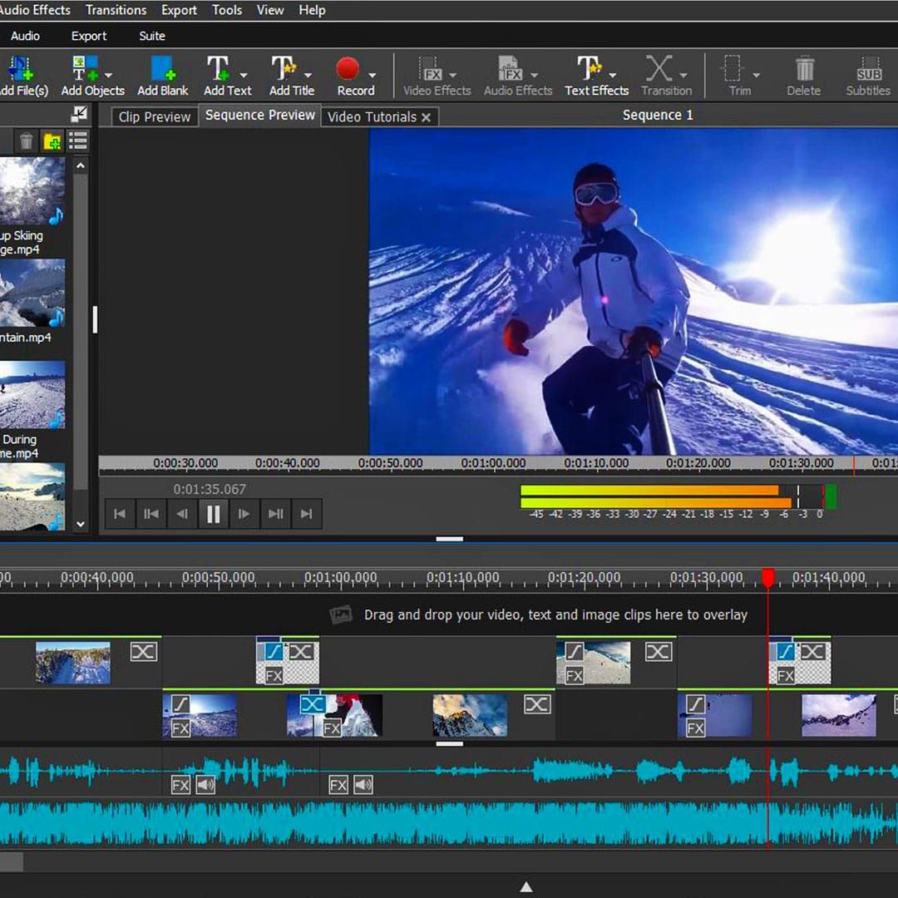Click the red timeline playhead marker
The width and height of the screenshot is (898, 898).
pos(768,577)
